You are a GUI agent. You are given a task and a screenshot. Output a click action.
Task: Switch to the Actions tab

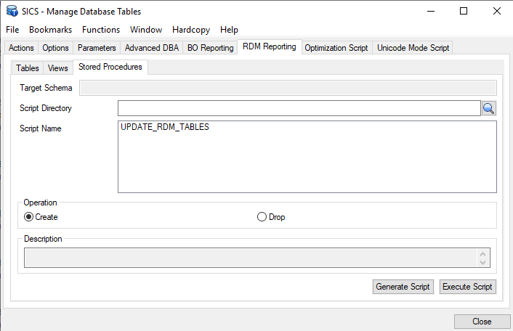point(21,48)
